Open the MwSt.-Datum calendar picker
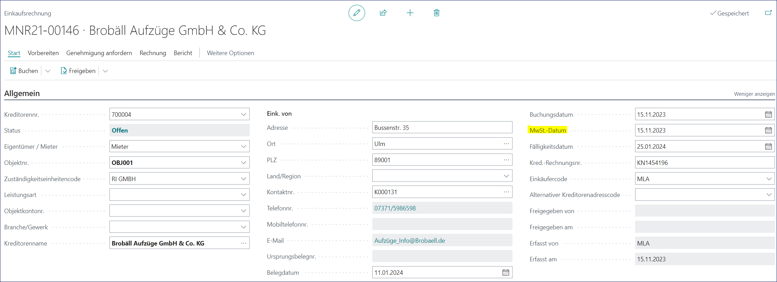The height and width of the screenshot is (282, 777). tap(768, 130)
